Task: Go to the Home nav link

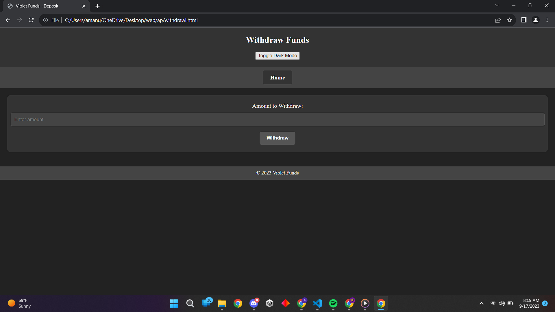Action: tap(277, 77)
